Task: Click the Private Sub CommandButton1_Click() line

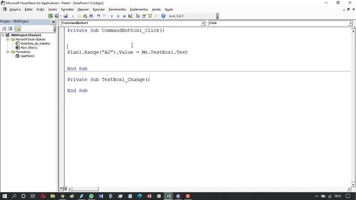Action: pyautogui.click(x=116, y=31)
